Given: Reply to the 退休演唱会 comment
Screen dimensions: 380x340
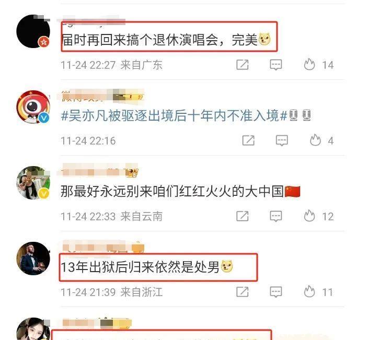Looking at the screenshot, I should (276, 65).
